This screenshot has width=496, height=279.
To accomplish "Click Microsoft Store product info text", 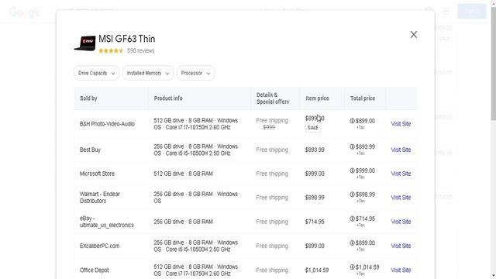I will pyautogui.click(x=183, y=174).
